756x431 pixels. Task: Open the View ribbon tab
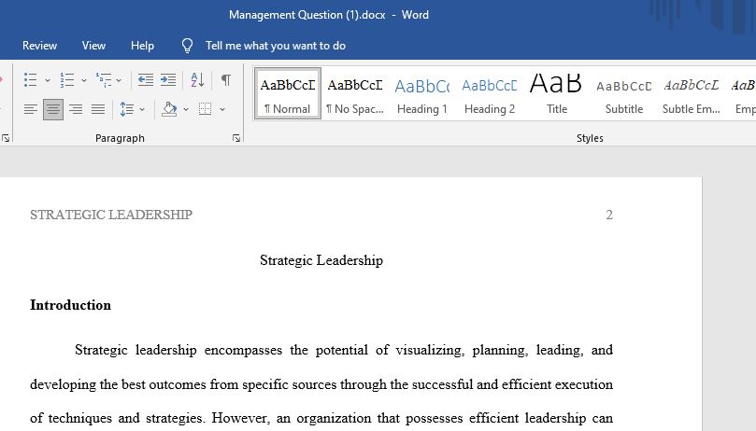coord(93,46)
